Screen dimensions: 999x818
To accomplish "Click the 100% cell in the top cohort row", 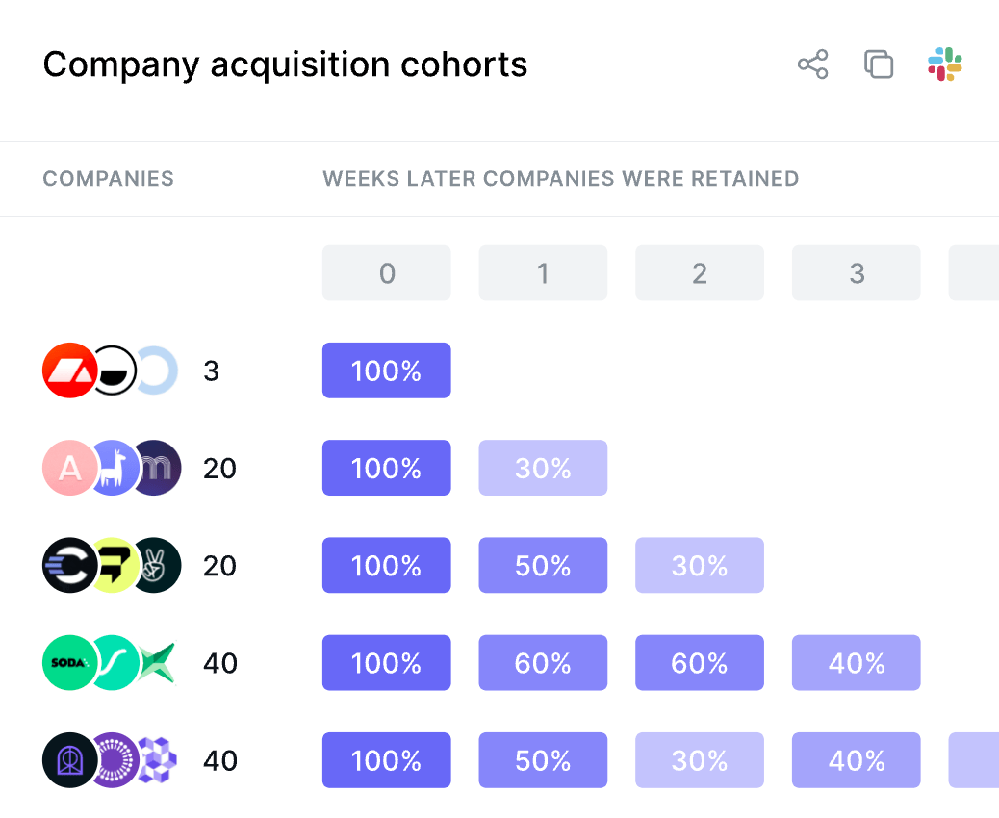I will tap(386, 370).
